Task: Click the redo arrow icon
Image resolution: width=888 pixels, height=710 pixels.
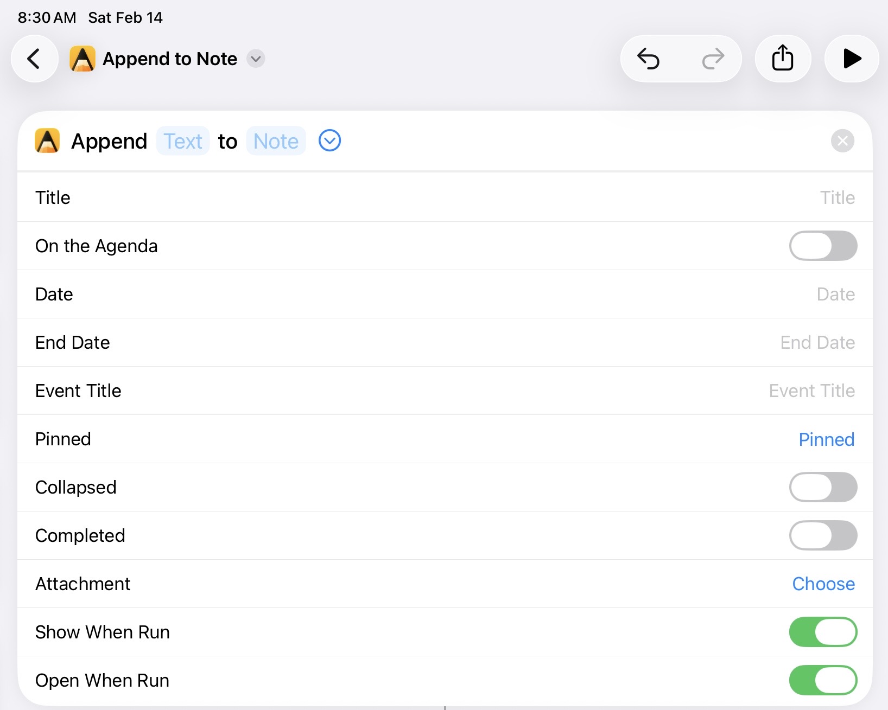Action: (x=713, y=59)
